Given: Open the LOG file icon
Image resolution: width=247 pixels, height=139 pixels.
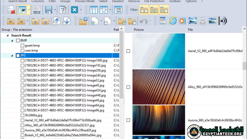Looking at the screenshot, I should point(37,10).
